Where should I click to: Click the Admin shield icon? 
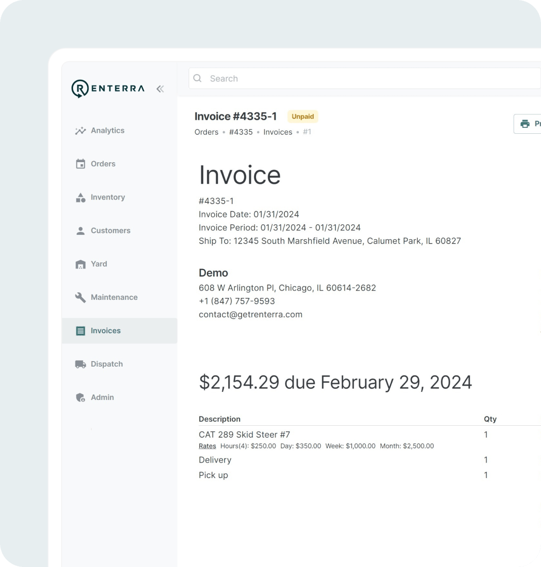click(80, 397)
